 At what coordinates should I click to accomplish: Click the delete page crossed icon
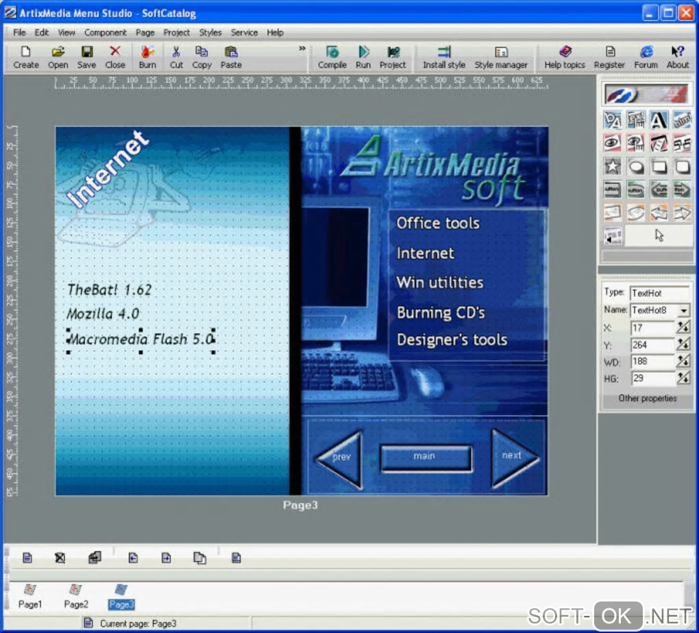coord(60,558)
